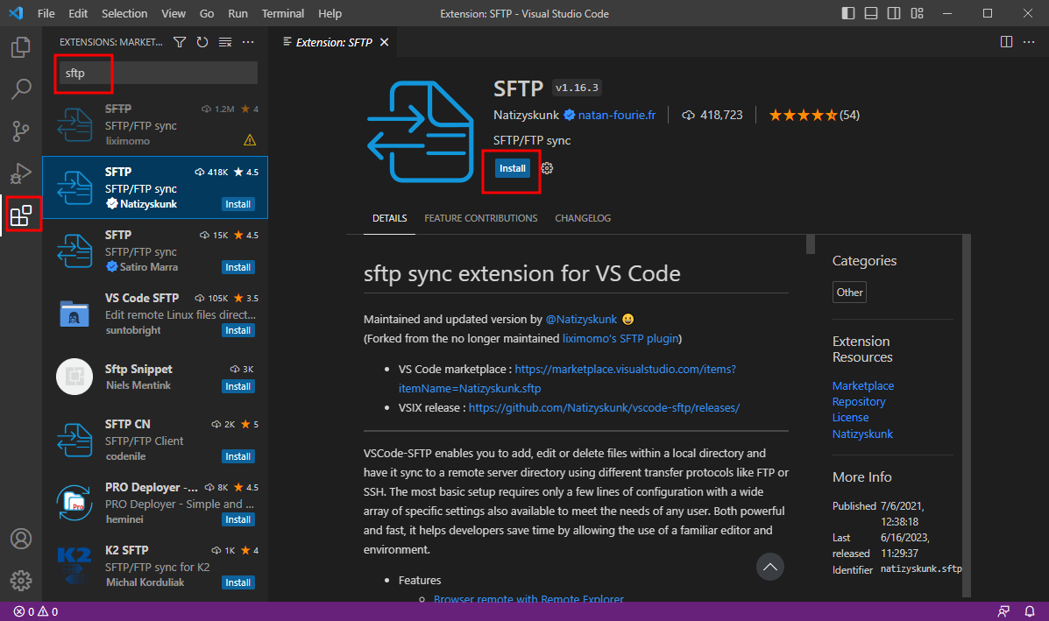Clear extensions search results
Screen dimensions: 1049x621
224,42
